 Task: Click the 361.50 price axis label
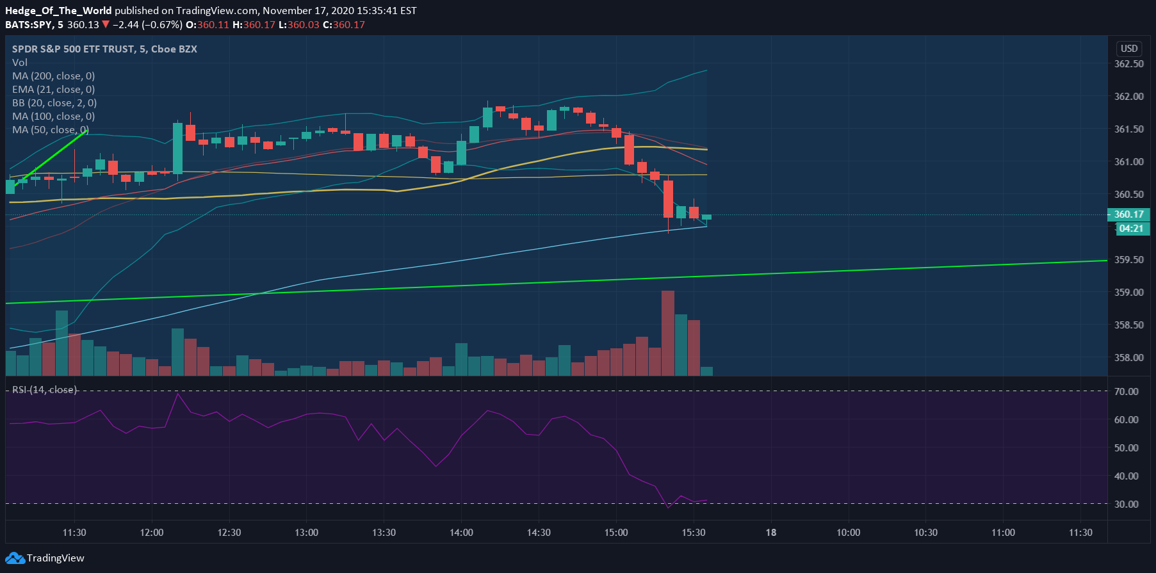pyautogui.click(x=1129, y=129)
